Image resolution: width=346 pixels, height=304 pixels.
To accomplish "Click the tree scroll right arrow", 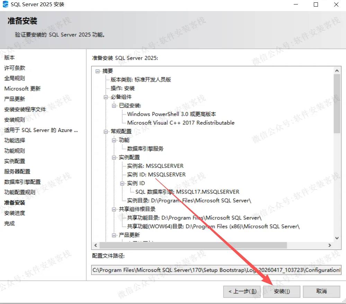I will (x=330, y=245).
